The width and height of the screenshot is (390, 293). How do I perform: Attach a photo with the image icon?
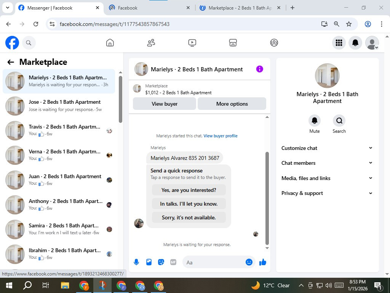pyautogui.click(x=149, y=262)
